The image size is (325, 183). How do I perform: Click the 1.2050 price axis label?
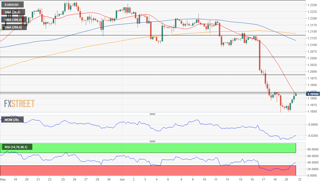(x=312, y=58)
